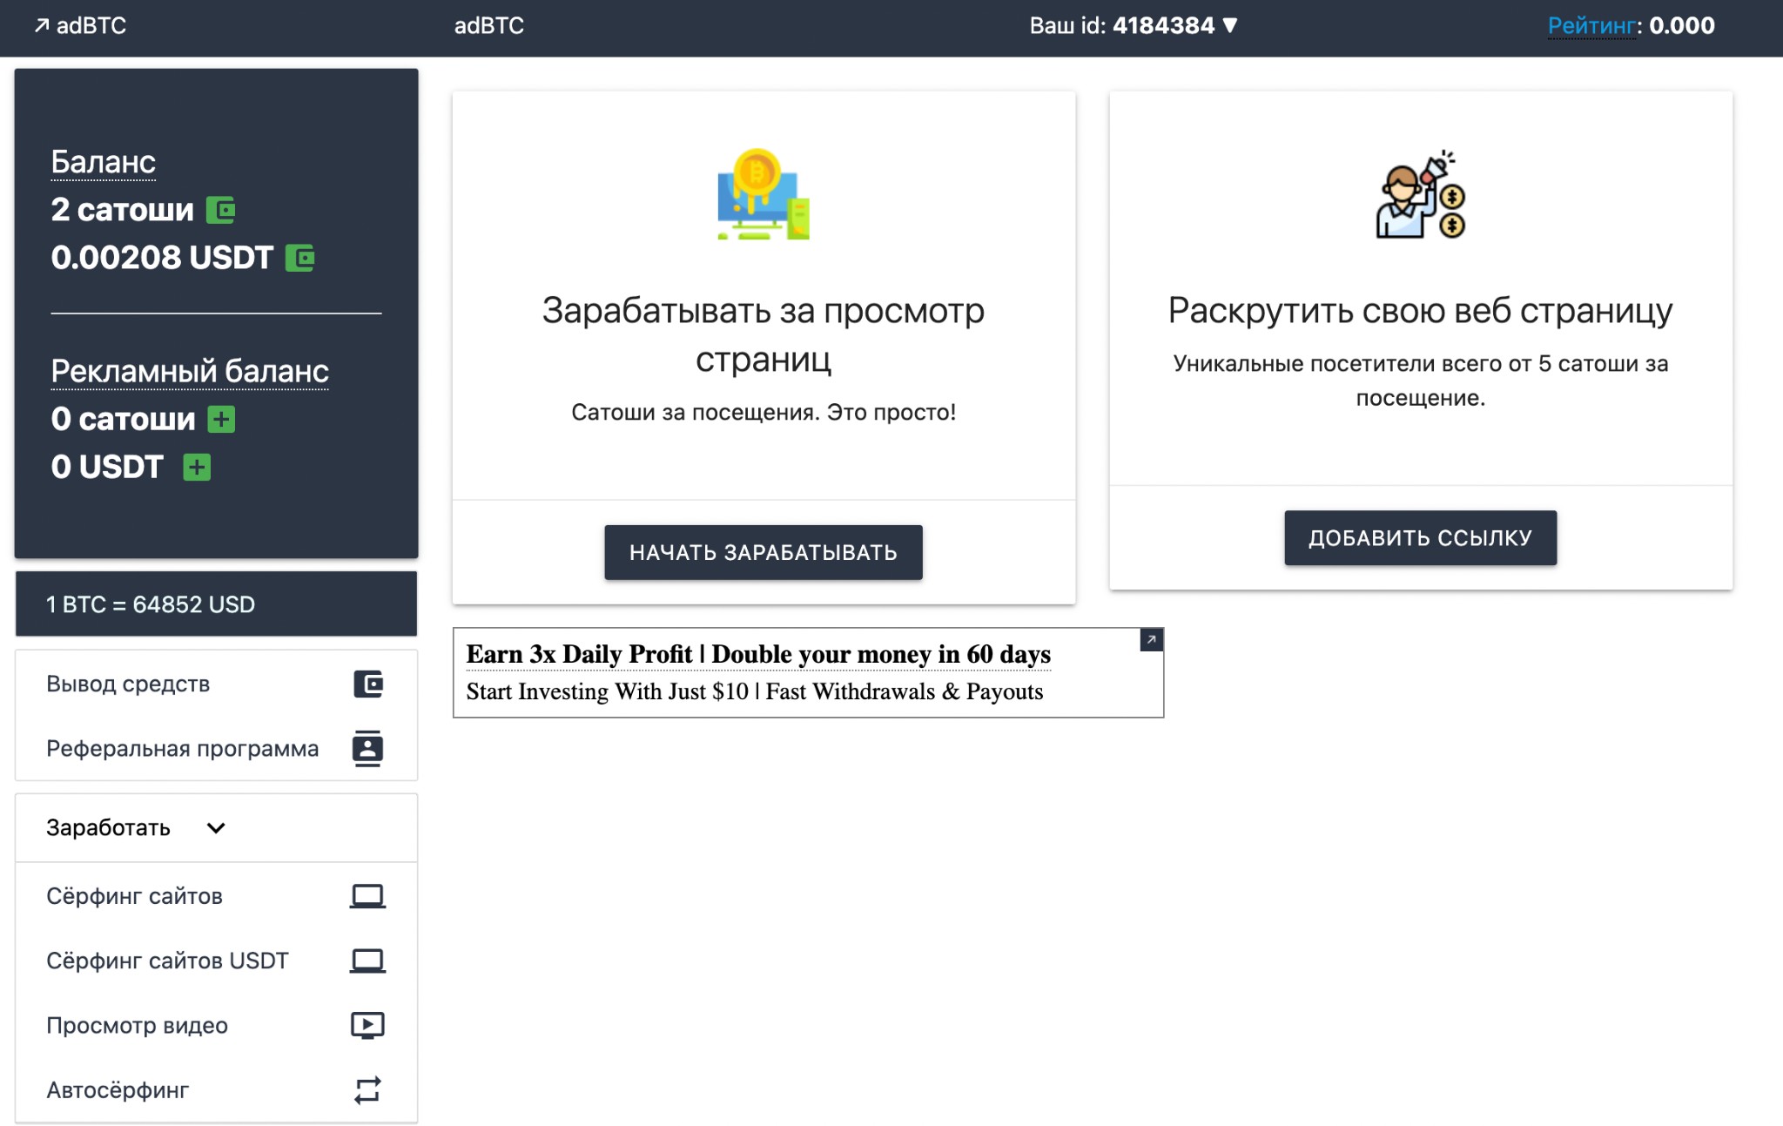Screen dimensions: 1783x1126
Task: Click the Рекламный баланс label link
Action: (190, 371)
